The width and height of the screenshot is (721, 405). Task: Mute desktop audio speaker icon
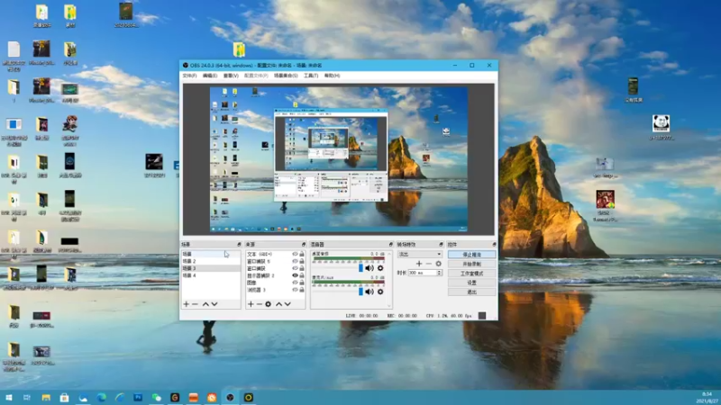coord(370,268)
